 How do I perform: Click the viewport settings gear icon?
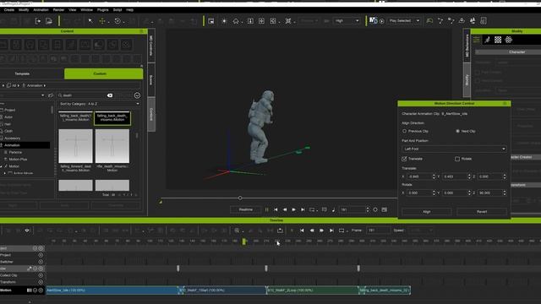point(375,209)
